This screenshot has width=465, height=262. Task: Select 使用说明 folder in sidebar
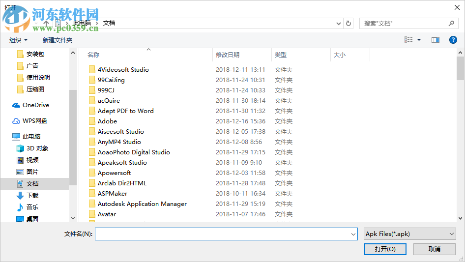(38, 78)
